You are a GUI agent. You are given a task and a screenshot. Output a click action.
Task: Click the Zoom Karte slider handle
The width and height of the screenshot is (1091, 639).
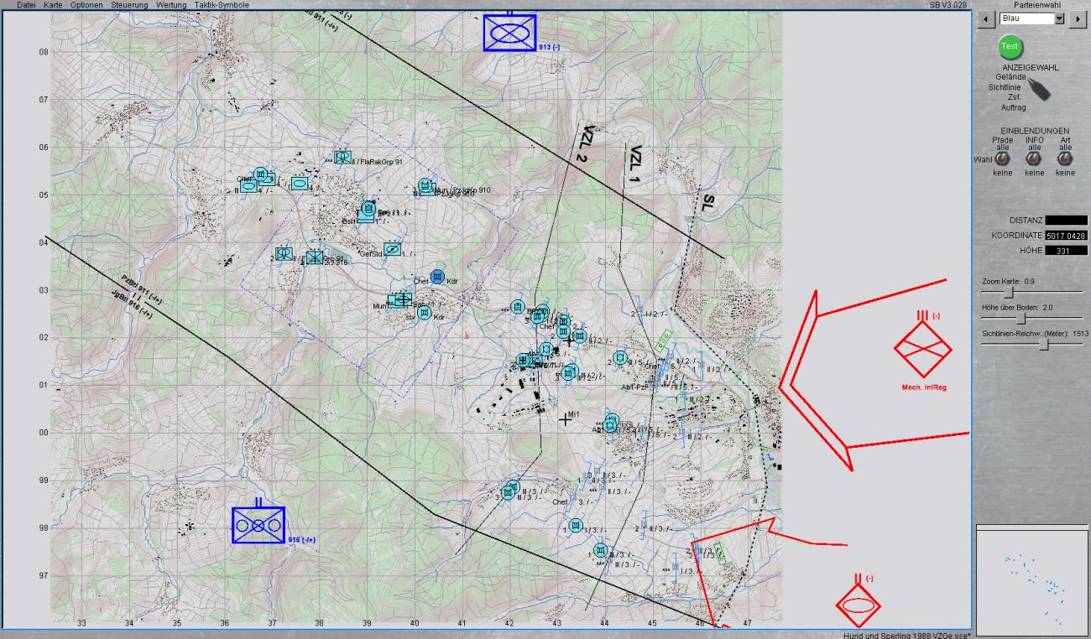(x=1010, y=292)
